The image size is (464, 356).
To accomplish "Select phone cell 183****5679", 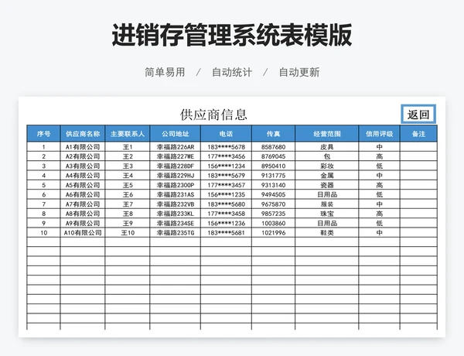I will coord(226,176).
